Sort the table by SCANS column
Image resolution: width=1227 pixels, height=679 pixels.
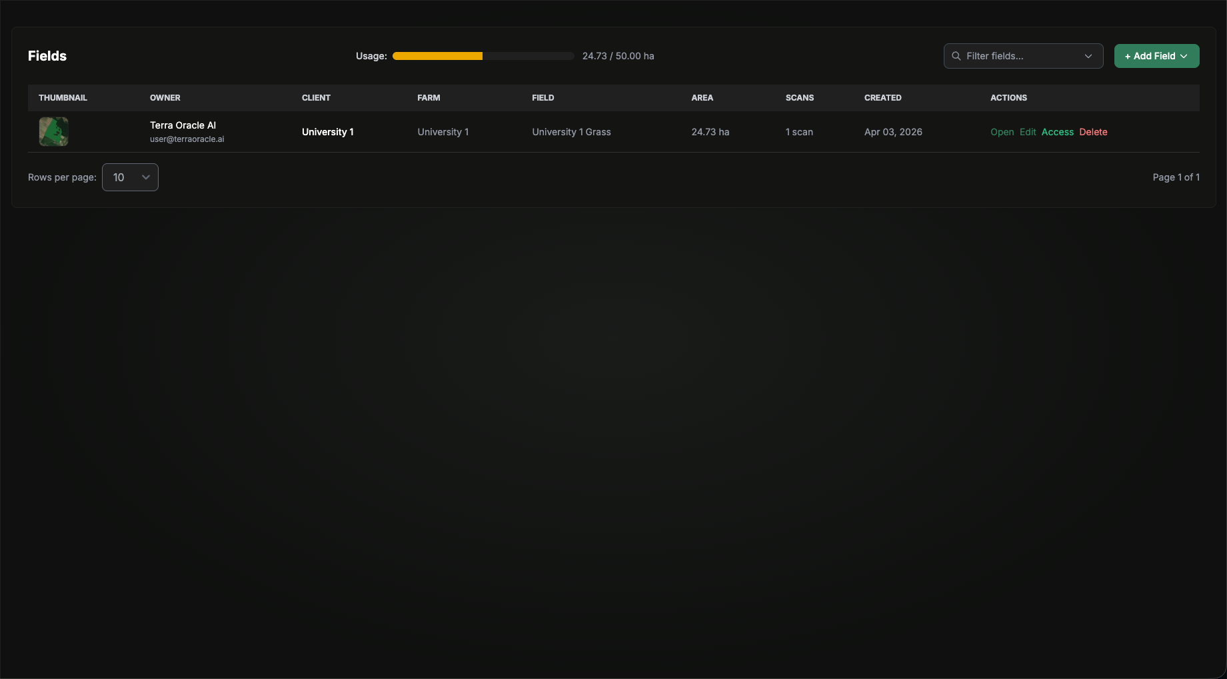click(x=800, y=98)
